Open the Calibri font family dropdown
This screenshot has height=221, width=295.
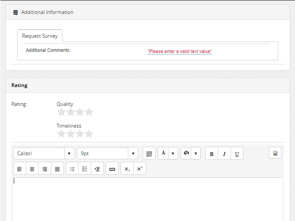point(44,154)
